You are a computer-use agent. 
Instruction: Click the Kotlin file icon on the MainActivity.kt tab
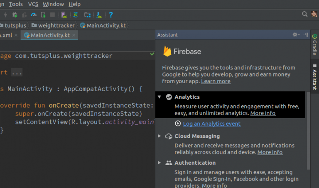27,35
